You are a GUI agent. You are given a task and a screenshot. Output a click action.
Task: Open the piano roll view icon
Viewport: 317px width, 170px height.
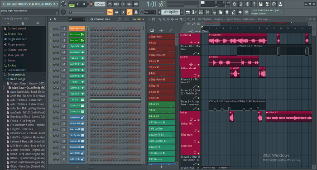point(194,12)
